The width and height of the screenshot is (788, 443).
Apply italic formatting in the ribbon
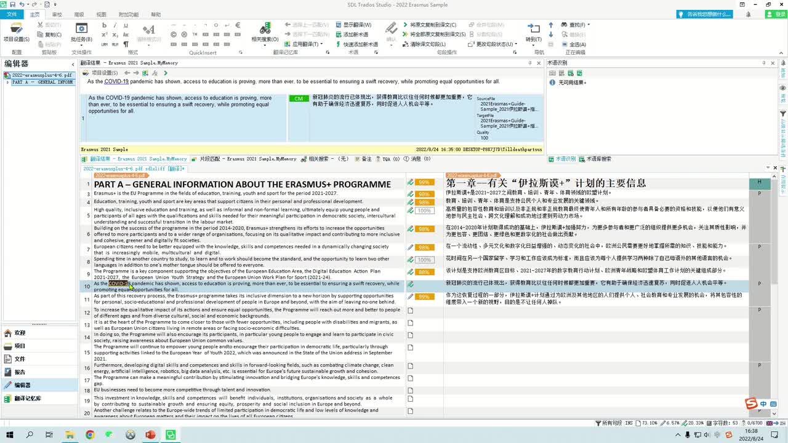(115, 25)
